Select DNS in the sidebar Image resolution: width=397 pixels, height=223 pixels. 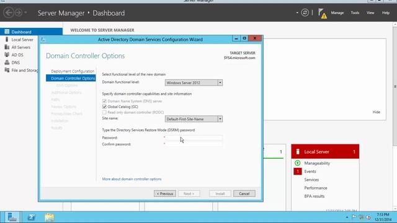click(16, 63)
